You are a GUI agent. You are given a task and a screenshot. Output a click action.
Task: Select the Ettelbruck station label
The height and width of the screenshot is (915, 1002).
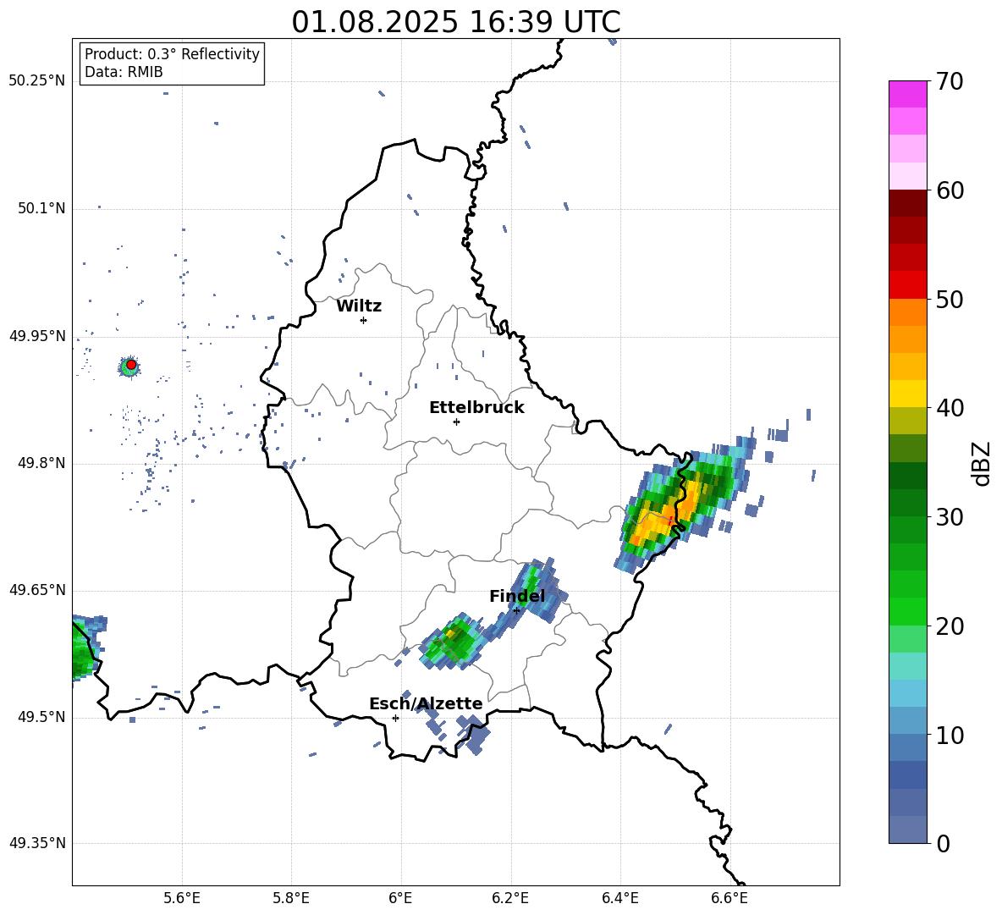tap(476, 408)
